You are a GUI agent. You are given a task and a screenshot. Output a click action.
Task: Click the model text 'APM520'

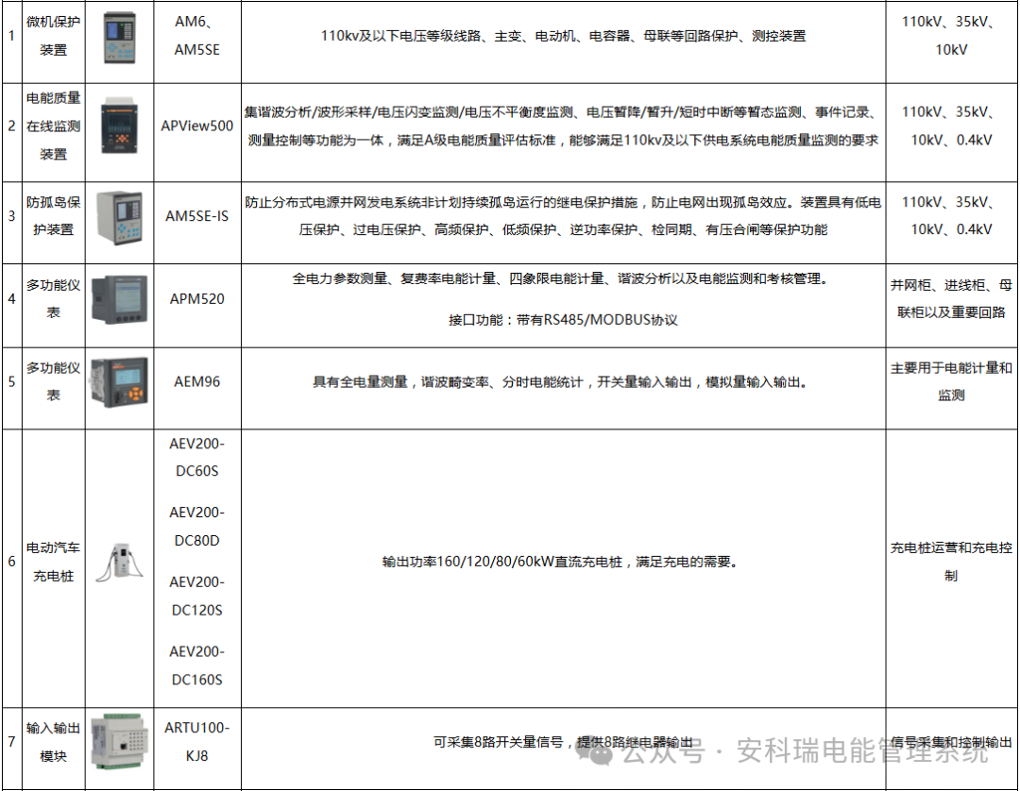tap(197, 299)
